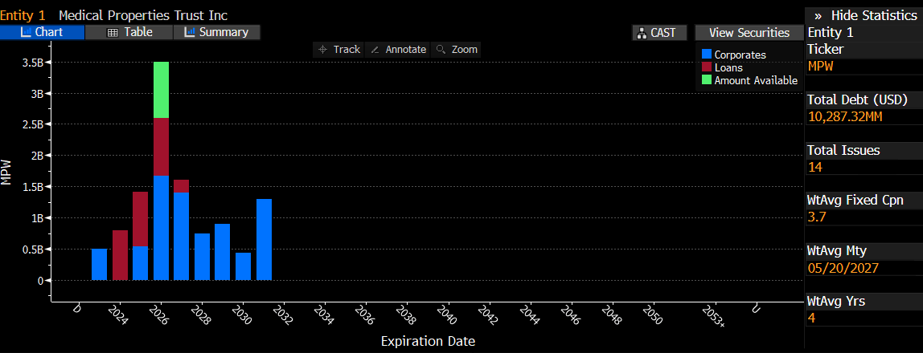This screenshot has width=923, height=353.
Task: Click Total Issues value 14
Action: point(815,167)
